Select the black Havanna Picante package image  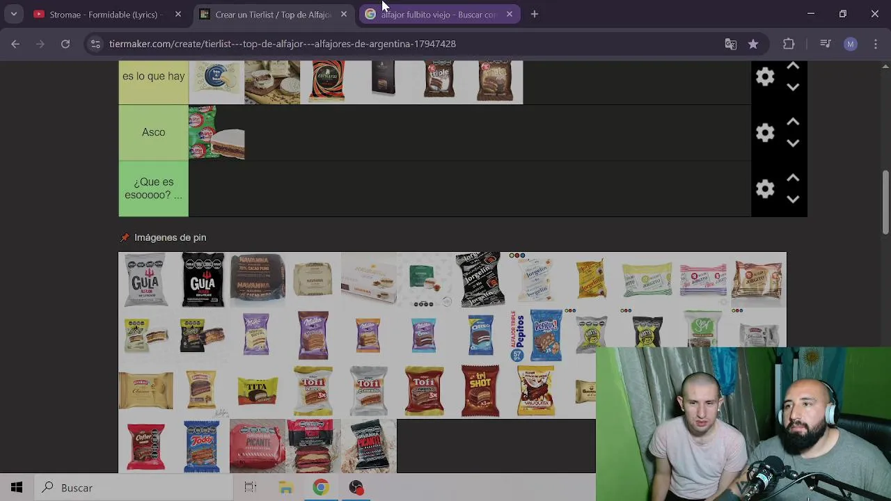click(369, 446)
